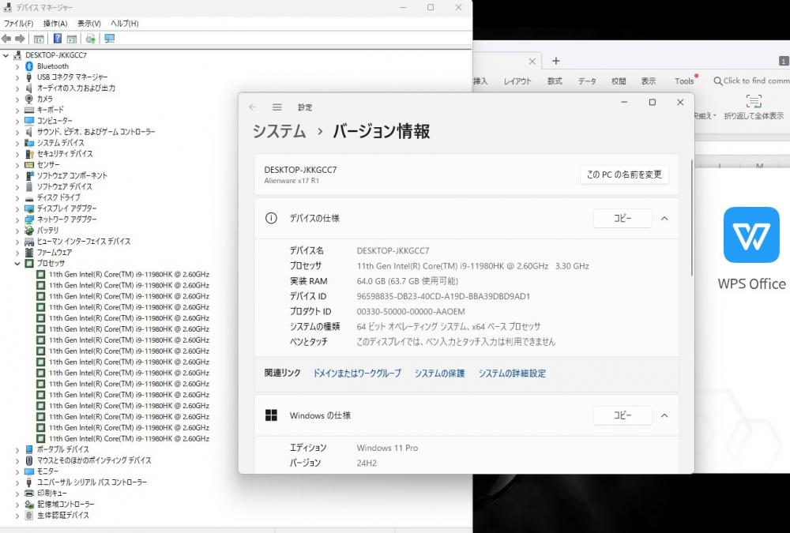Click この PC の名前を変更 button
Screen dimensions: 790x533
click(624, 175)
